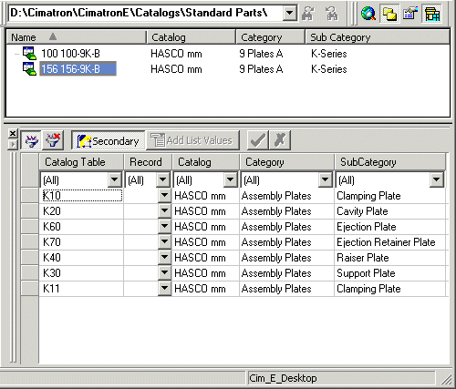Click the green checkmark apply icon
456x389 pixels.
(x=258, y=140)
